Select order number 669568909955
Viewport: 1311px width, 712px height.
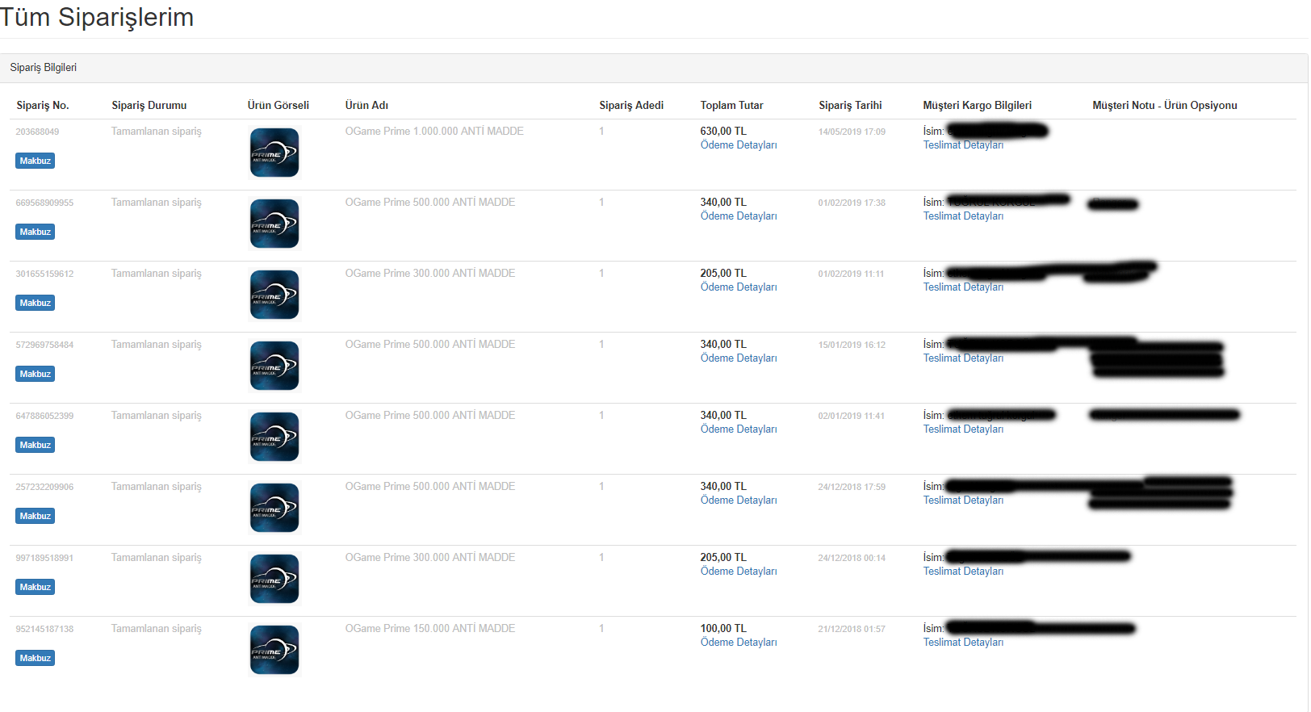tap(44, 203)
